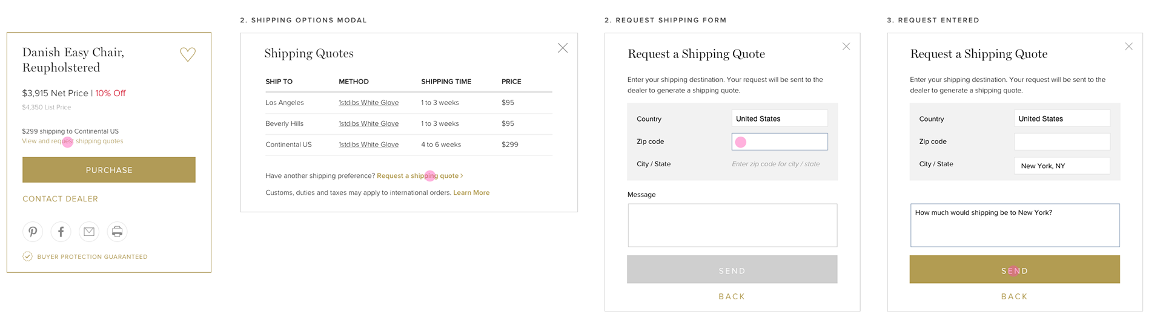This screenshot has height=335, width=1163.
Task: Print the listing with the printer icon
Action: 117,232
